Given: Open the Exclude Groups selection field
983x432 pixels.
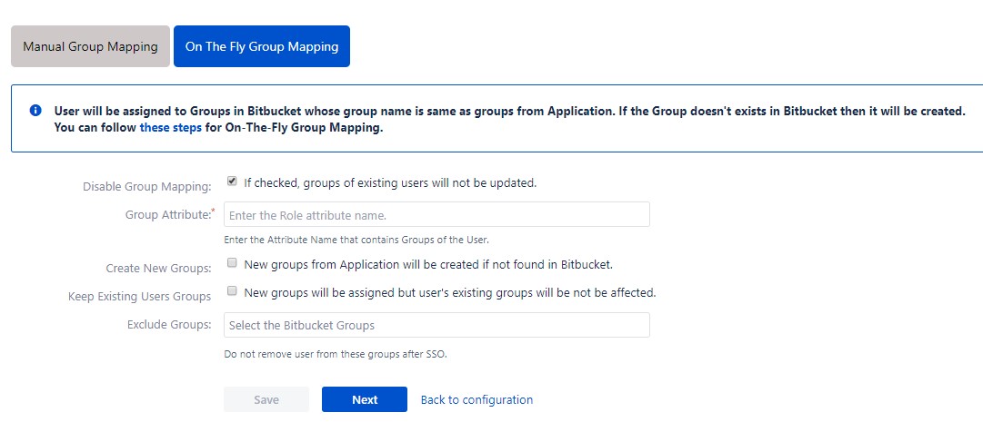Looking at the screenshot, I should [437, 325].
